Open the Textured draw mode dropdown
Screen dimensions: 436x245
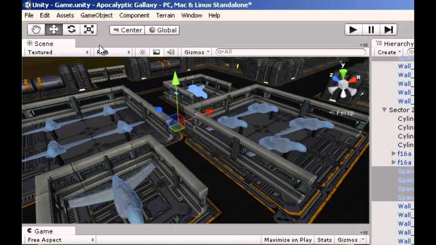58,52
